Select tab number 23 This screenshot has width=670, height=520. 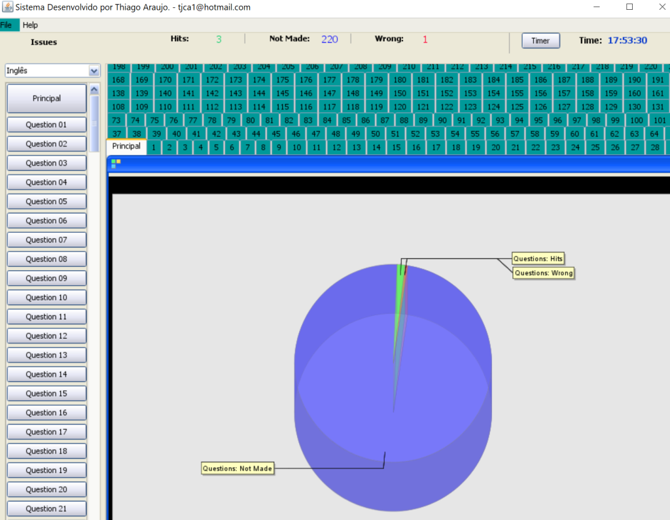click(x=555, y=147)
